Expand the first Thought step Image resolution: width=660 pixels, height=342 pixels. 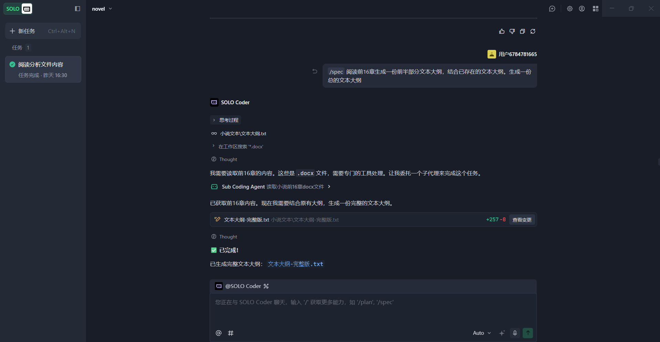[x=224, y=159]
